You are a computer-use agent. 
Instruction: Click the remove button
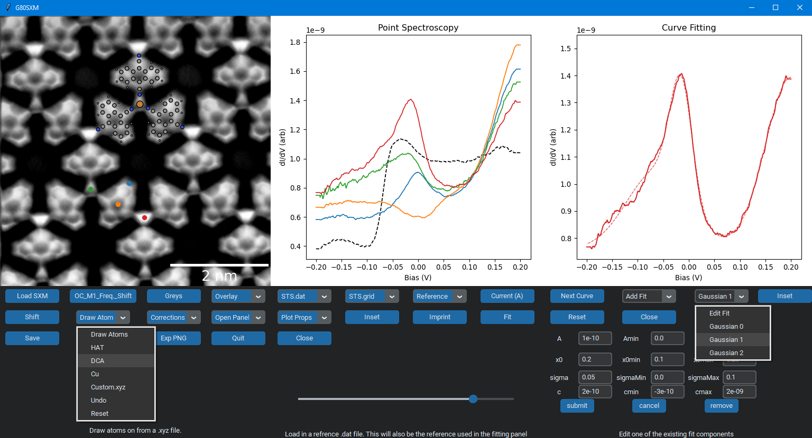click(x=722, y=406)
